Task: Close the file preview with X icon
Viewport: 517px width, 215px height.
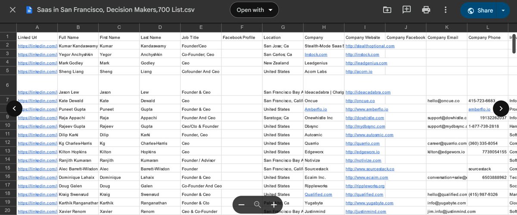Action: pyautogui.click(x=13, y=10)
